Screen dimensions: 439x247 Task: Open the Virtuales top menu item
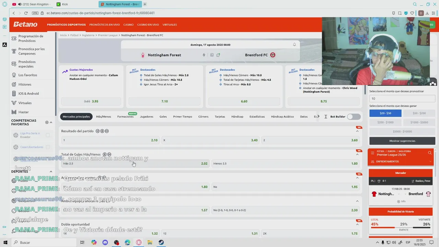[x=170, y=25]
